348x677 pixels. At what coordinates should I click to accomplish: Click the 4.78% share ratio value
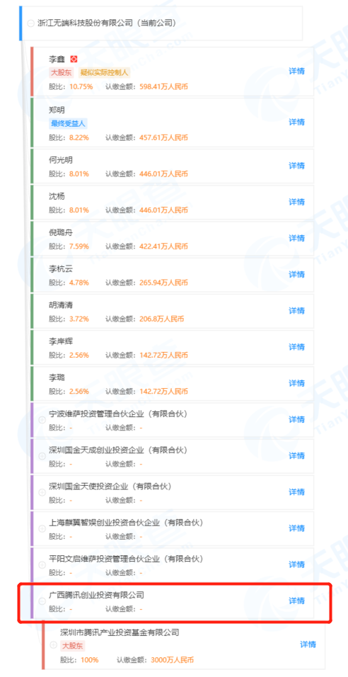(x=79, y=283)
